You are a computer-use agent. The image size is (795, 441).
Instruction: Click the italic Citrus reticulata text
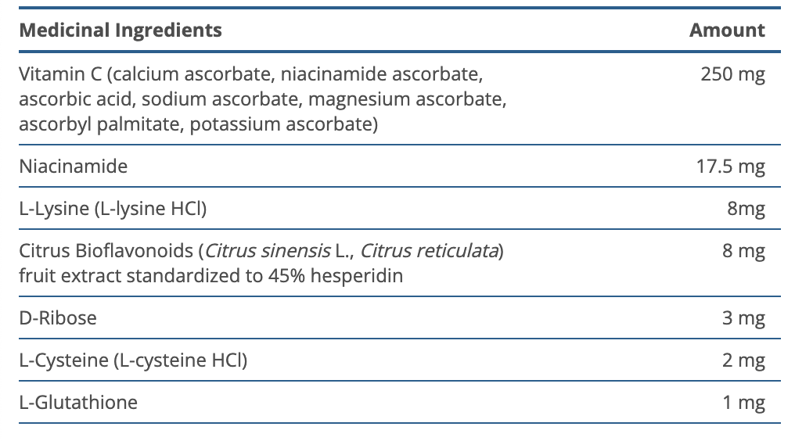click(430, 252)
